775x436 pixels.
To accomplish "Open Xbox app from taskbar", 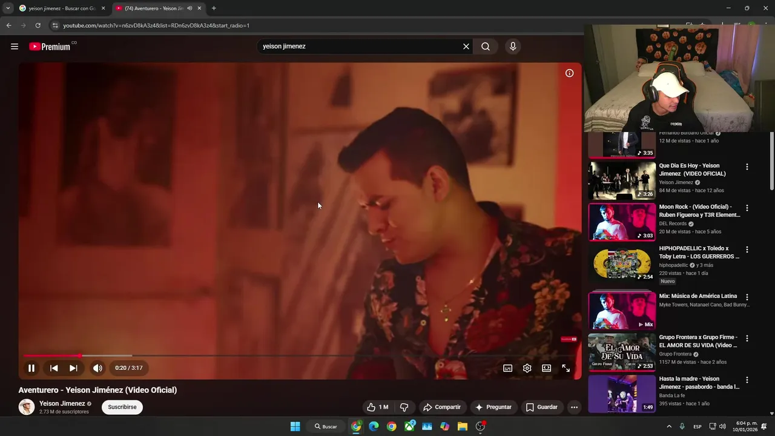I will coord(409,426).
